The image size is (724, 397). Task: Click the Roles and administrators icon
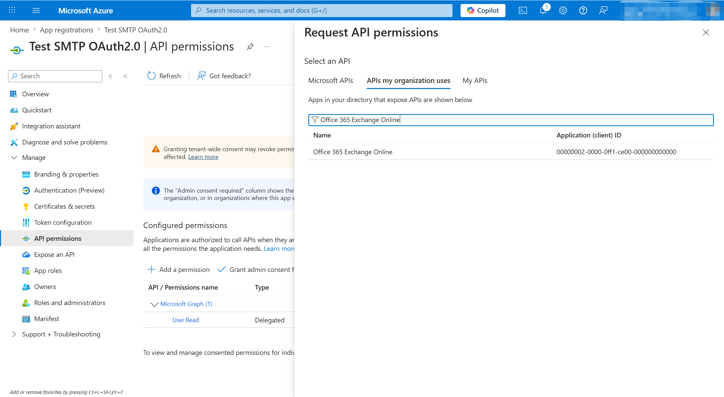(x=26, y=303)
